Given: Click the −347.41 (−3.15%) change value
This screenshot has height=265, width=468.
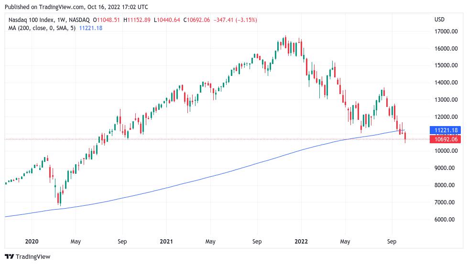Looking at the screenshot, I should point(235,20).
